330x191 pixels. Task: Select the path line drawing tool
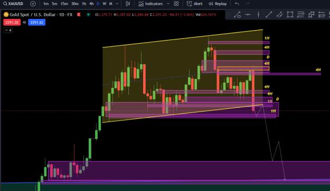[x=237, y=14]
